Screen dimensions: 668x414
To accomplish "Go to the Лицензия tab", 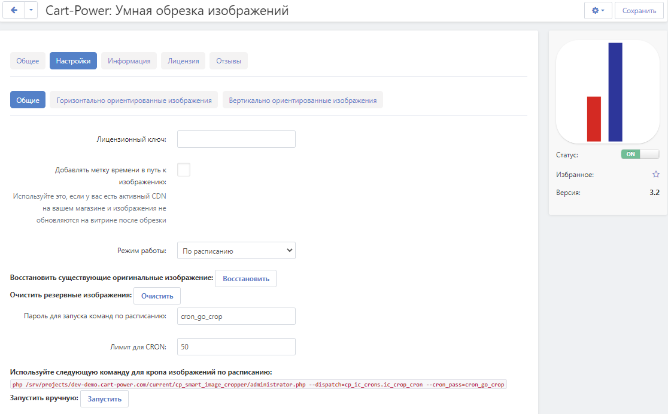I will (x=183, y=61).
